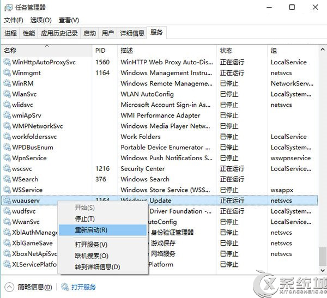Click gear icon beside WPDBusEnum

click(7, 147)
